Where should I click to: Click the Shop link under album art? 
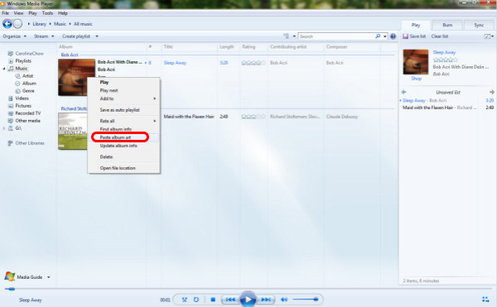coord(416,79)
